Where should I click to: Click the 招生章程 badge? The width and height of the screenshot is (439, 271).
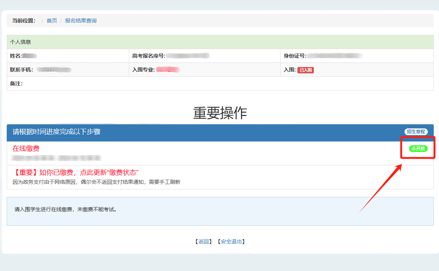pos(416,132)
